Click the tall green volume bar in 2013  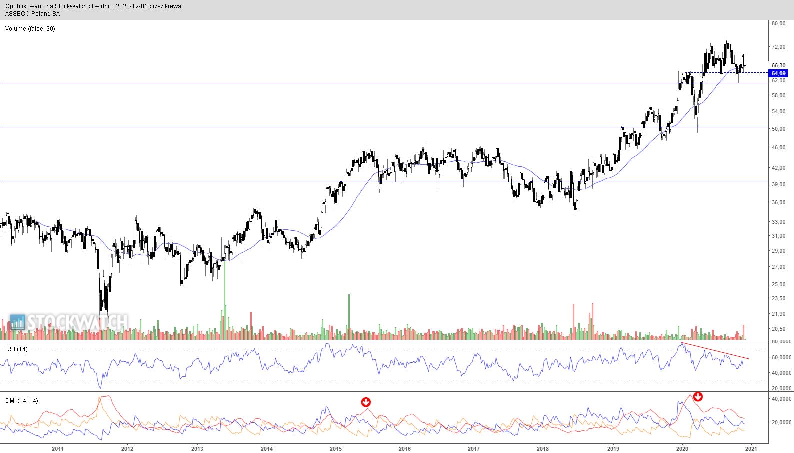point(224,300)
